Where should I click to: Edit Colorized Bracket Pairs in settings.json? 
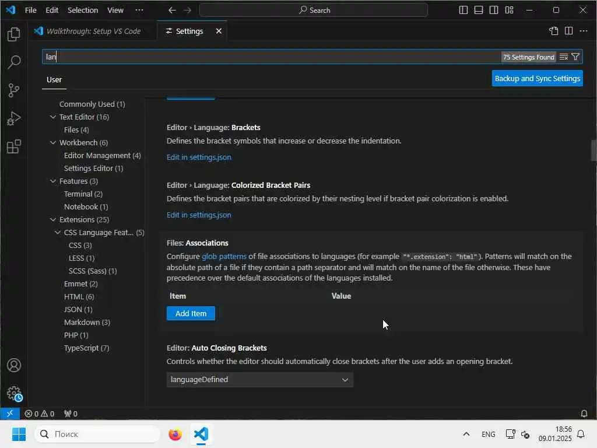coord(199,215)
